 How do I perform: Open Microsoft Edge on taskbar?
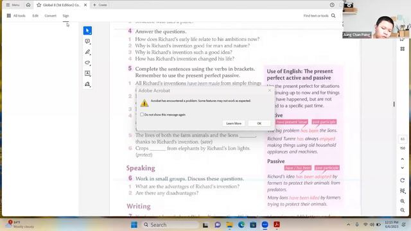(241, 225)
